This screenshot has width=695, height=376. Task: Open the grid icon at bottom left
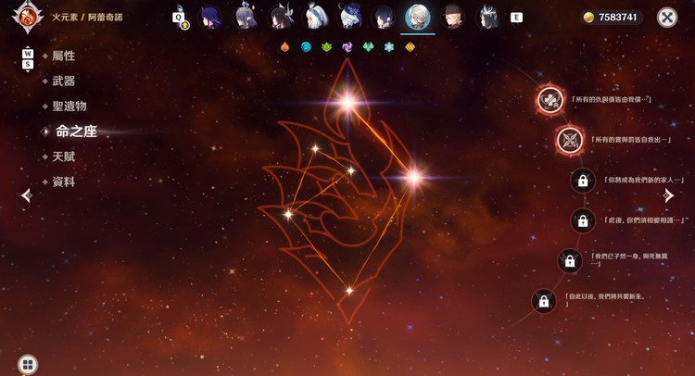point(28,365)
